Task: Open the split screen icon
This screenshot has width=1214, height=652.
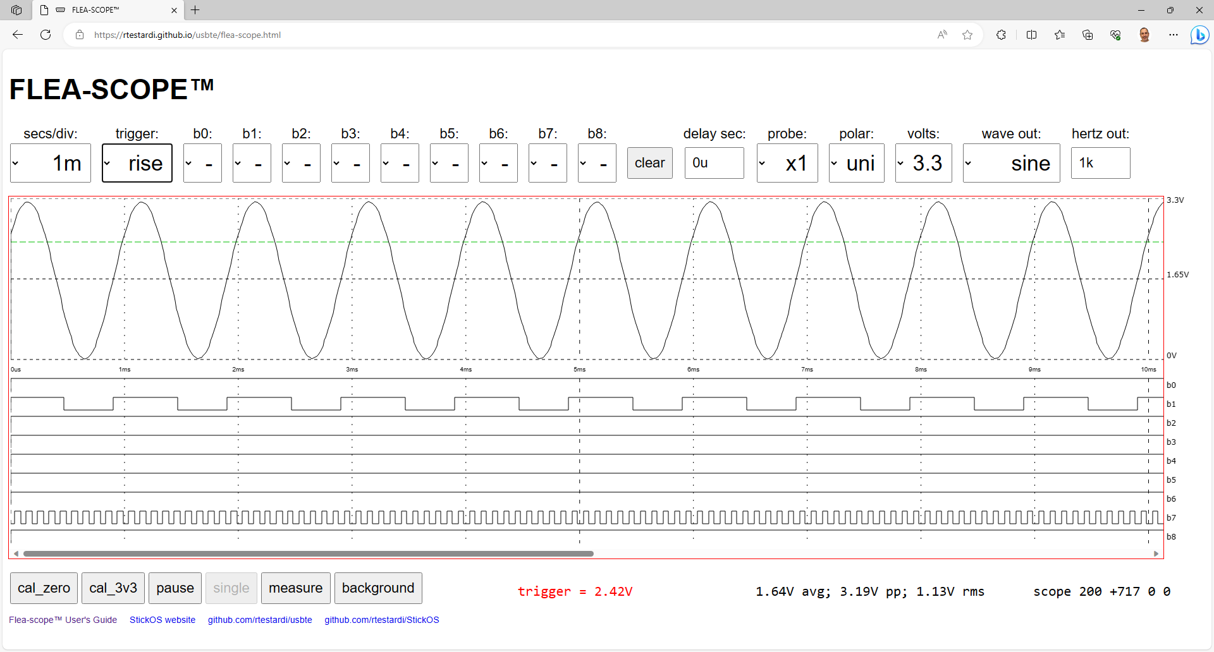Action: point(1031,35)
